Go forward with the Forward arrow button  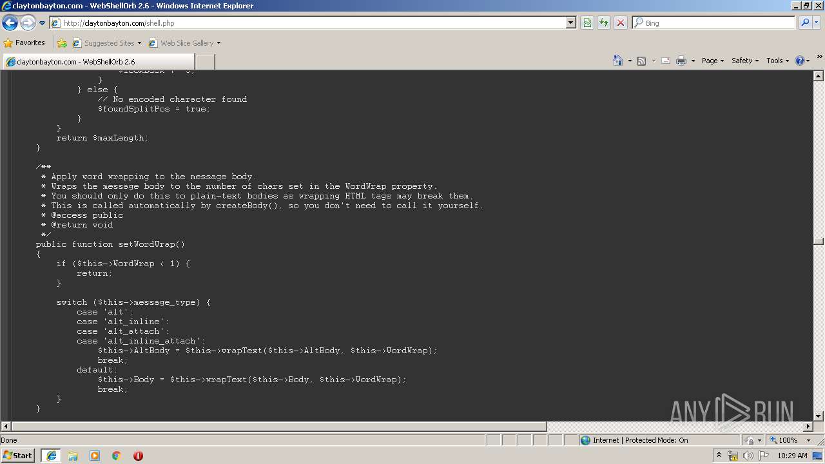point(28,23)
